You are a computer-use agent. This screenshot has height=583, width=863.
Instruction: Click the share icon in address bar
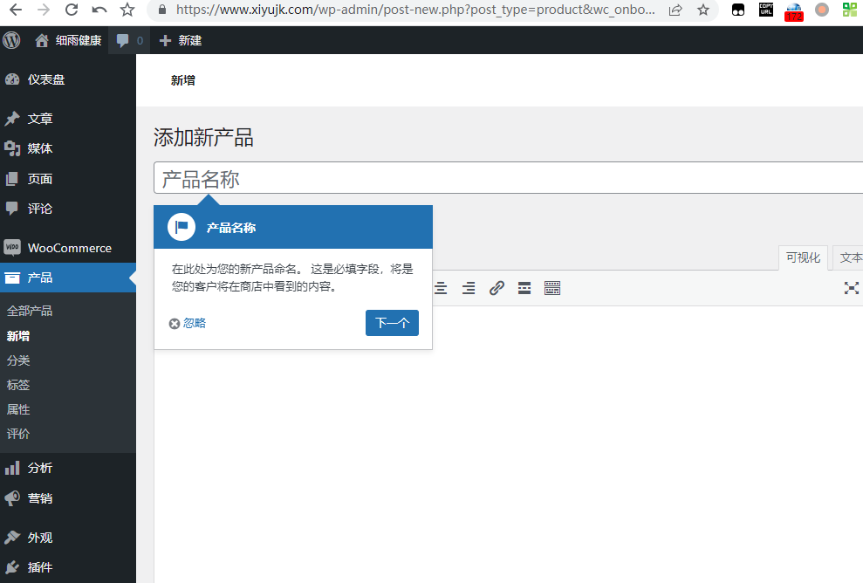click(675, 10)
